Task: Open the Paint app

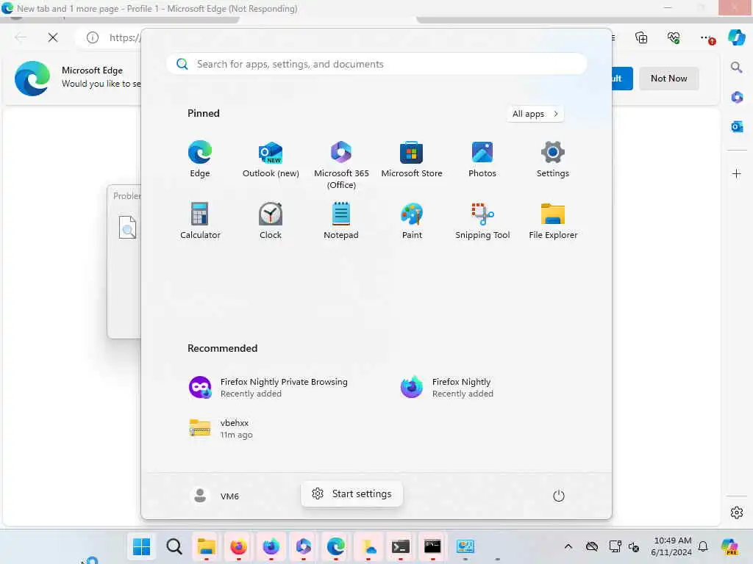Action: pos(412,220)
